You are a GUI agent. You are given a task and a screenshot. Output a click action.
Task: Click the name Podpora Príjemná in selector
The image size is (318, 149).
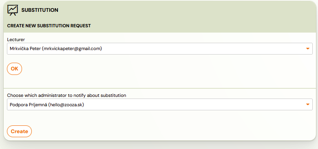(x=28, y=105)
